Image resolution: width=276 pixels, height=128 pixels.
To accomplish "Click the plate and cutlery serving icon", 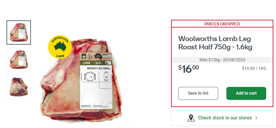I will point(90,77).
